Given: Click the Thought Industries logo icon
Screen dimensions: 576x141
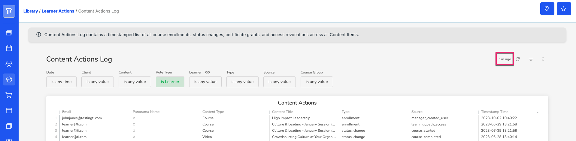Looking at the screenshot, I should click(9, 11).
